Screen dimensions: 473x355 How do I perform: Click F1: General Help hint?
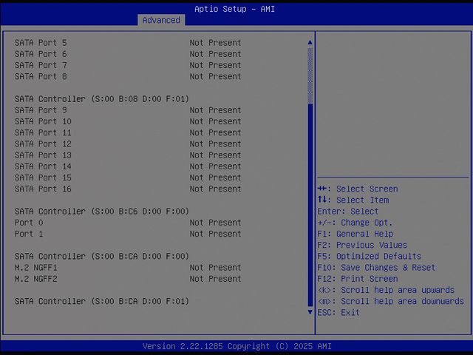(355, 234)
